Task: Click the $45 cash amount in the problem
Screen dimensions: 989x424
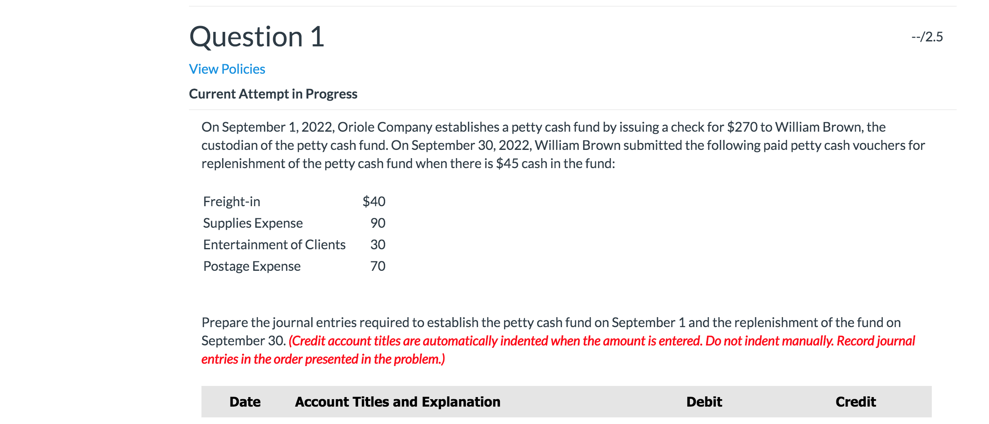Action: click(507, 164)
